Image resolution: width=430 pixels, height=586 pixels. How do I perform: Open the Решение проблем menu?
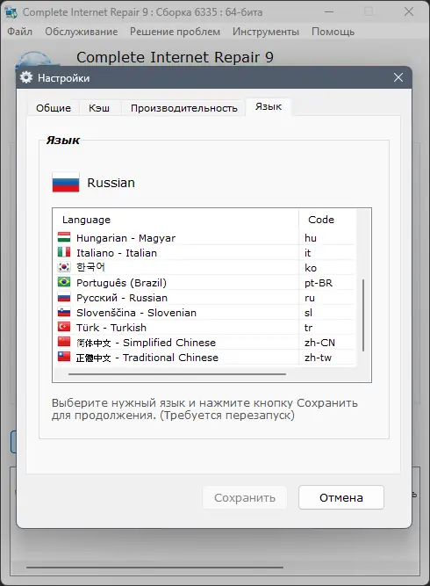click(175, 32)
